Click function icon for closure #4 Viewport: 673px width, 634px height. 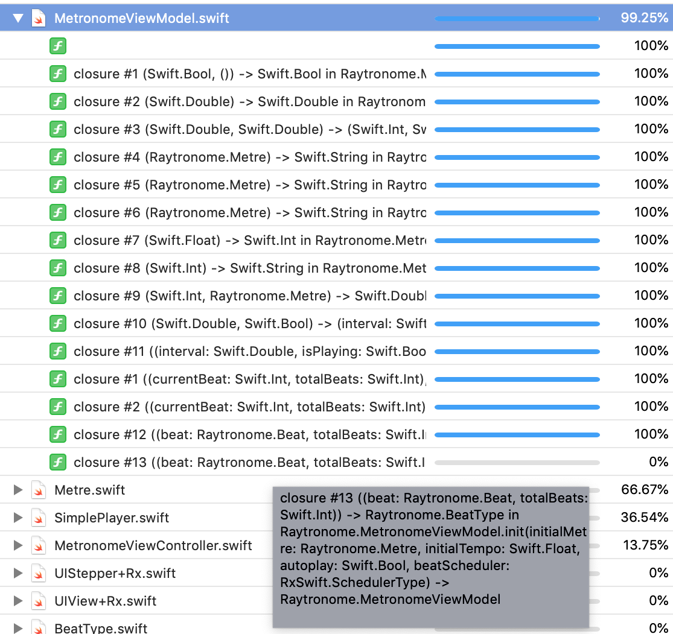[x=58, y=157]
